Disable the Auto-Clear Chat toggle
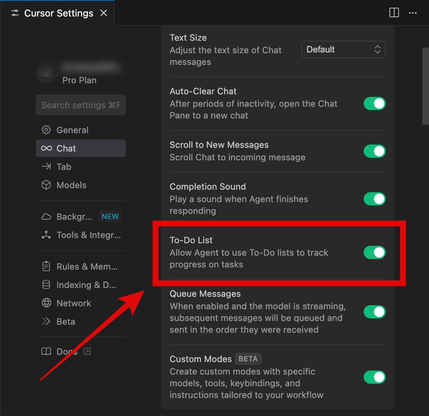Screen dimensions: 429x416 pos(375,103)
